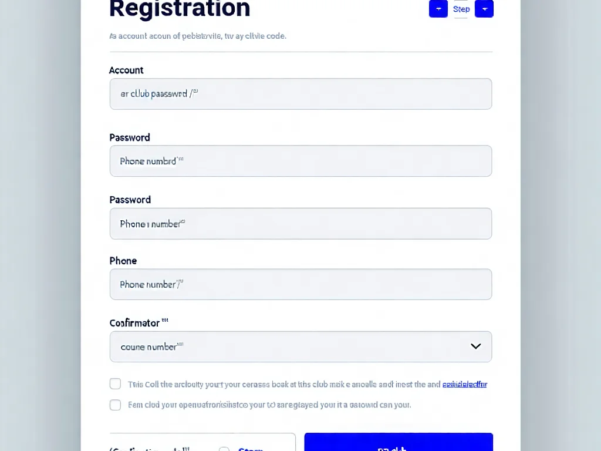This screenshot has width=601, height=451.
Task: Click the blue Step link at the bottom
Action: pos(251,449)
